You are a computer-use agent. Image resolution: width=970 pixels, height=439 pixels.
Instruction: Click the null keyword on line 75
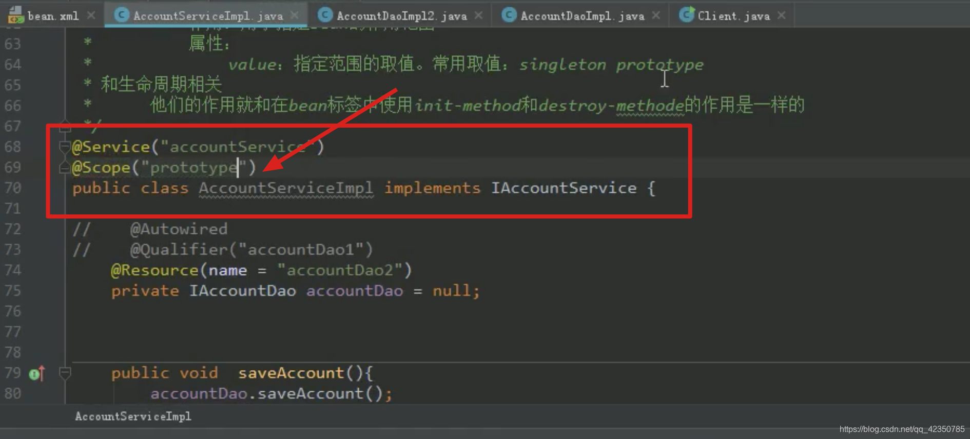452,291
